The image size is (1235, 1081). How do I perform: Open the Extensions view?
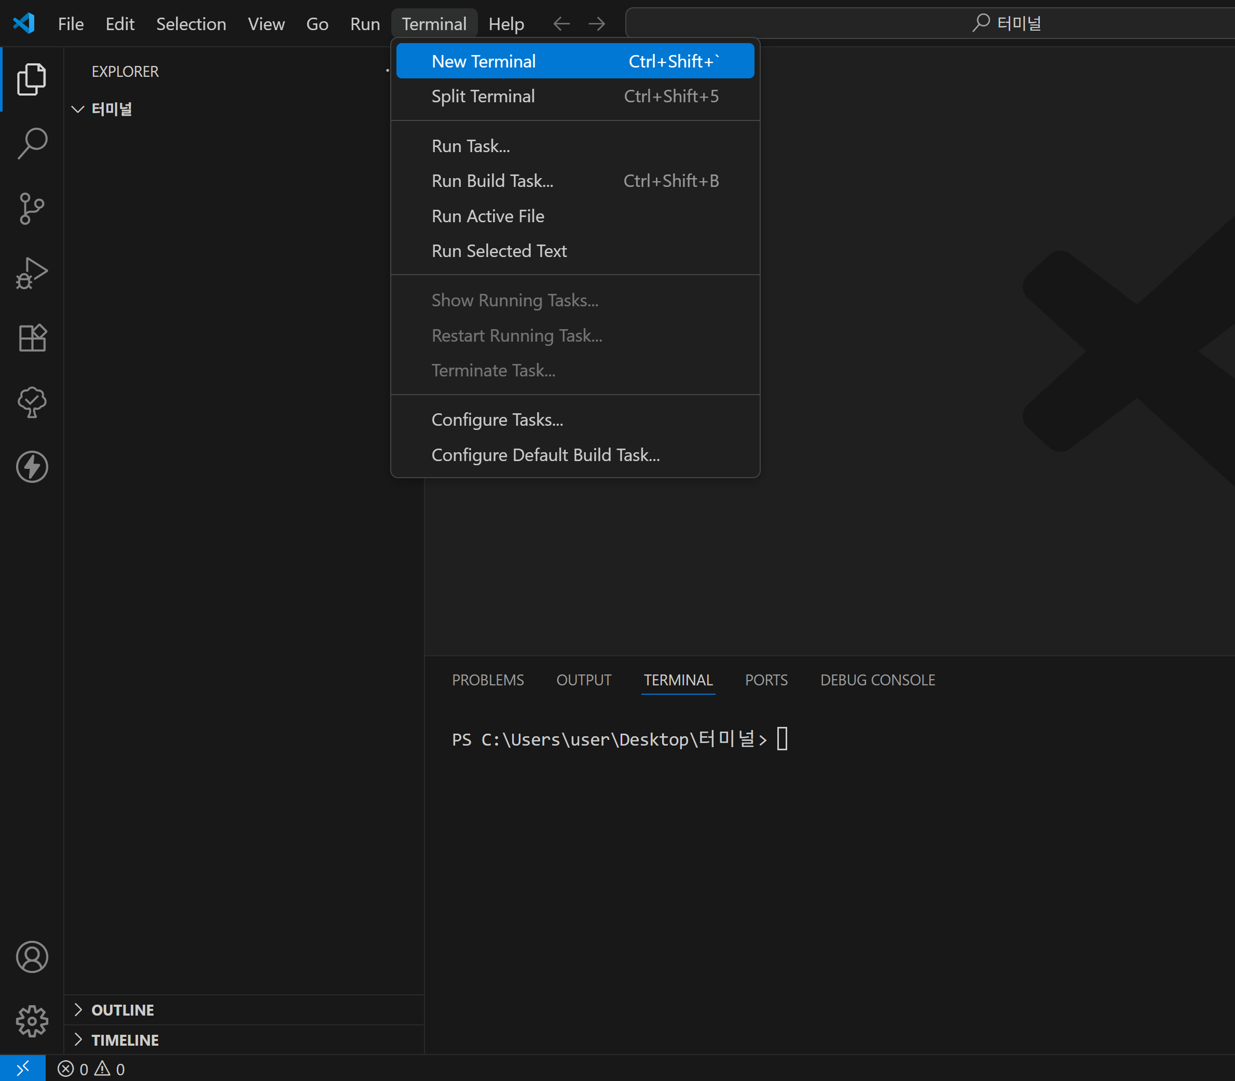31,338
